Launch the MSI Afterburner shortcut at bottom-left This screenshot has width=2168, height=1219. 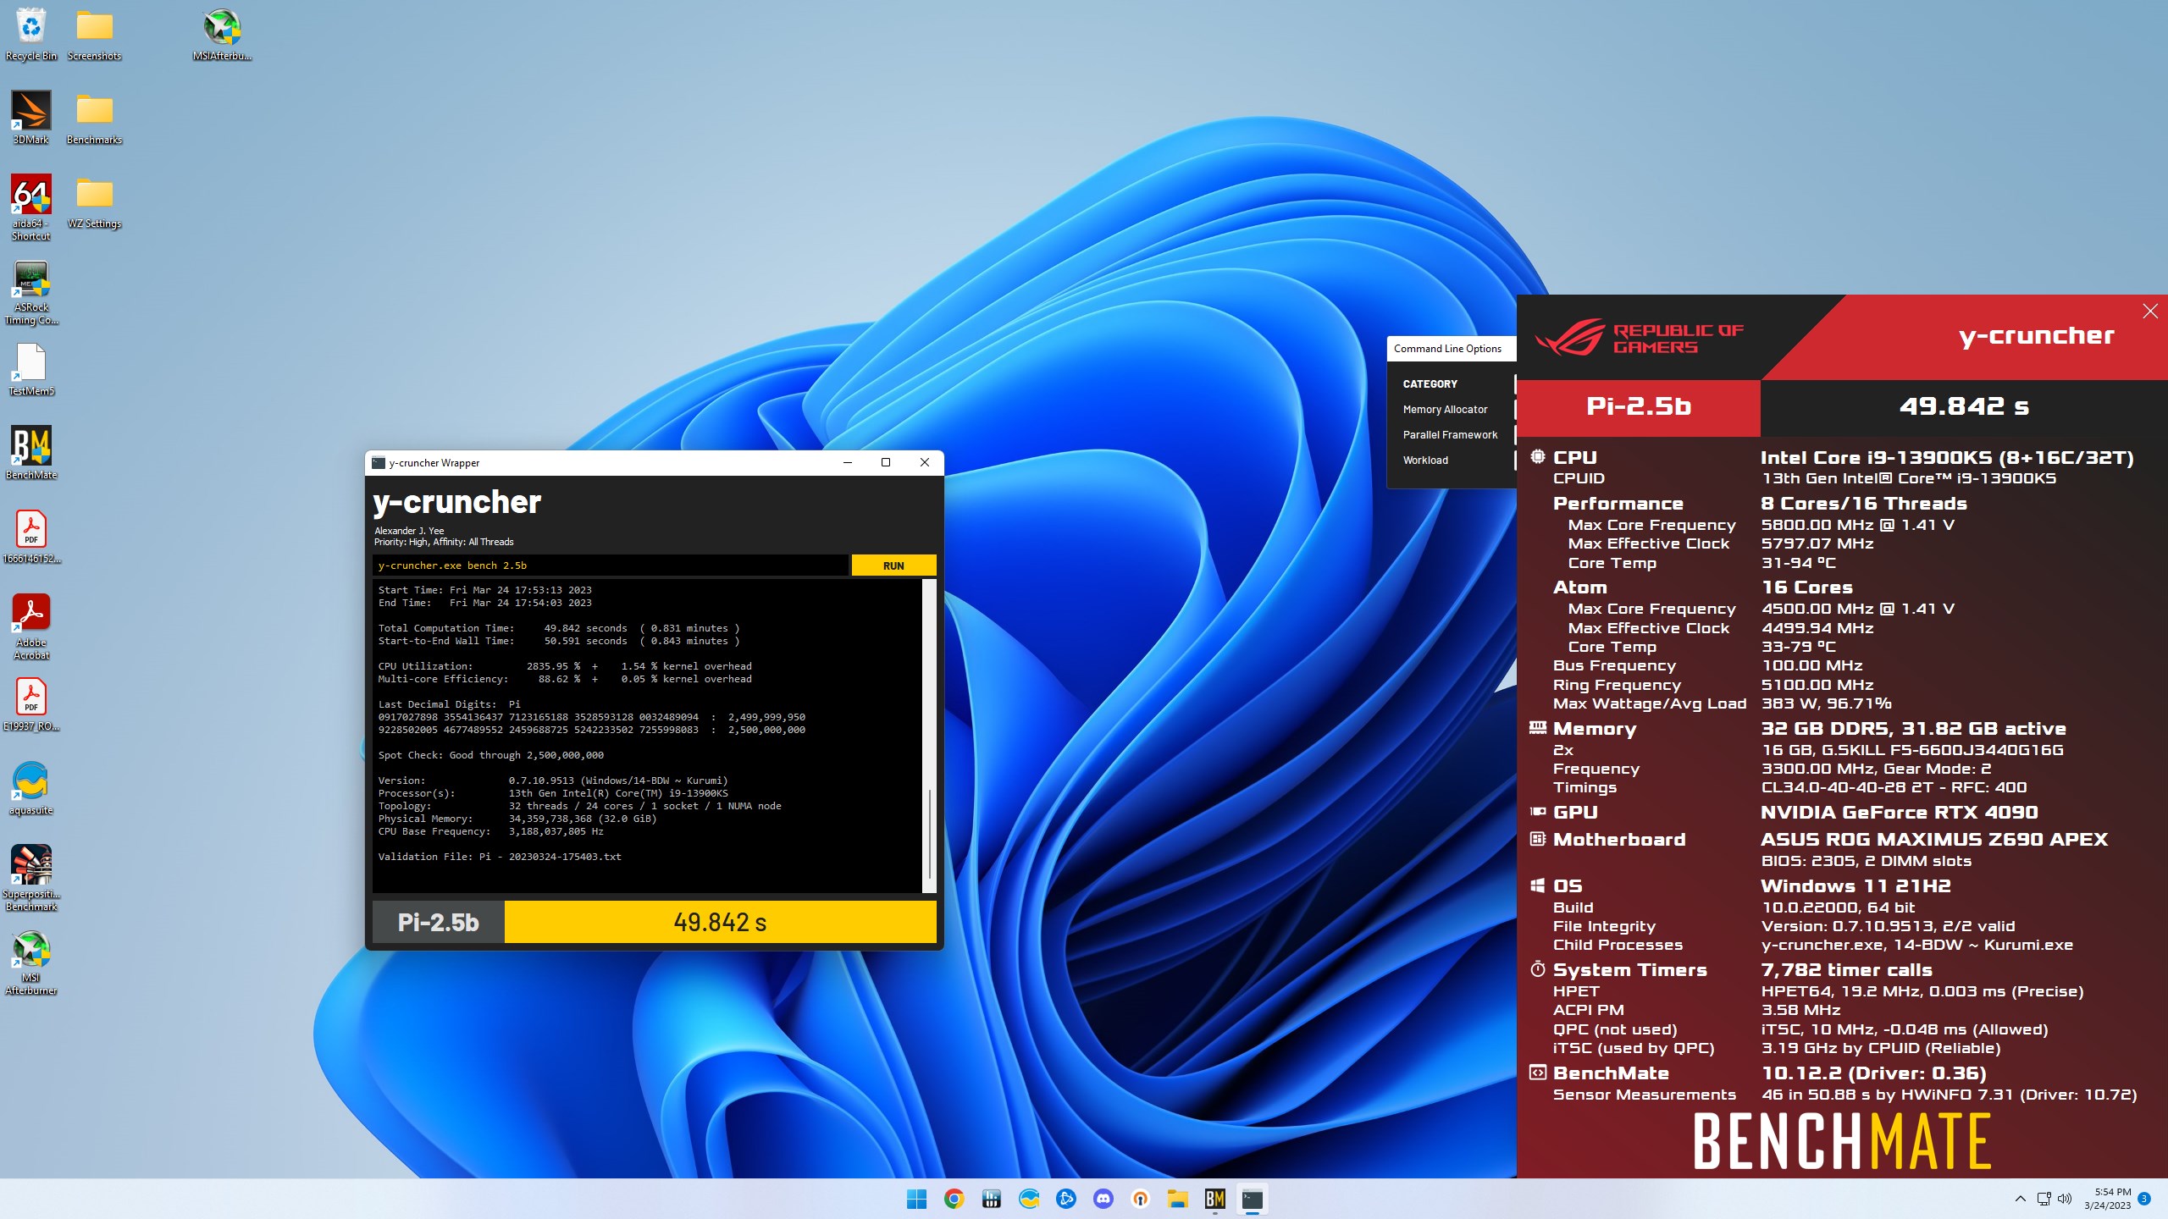[30, 962]
